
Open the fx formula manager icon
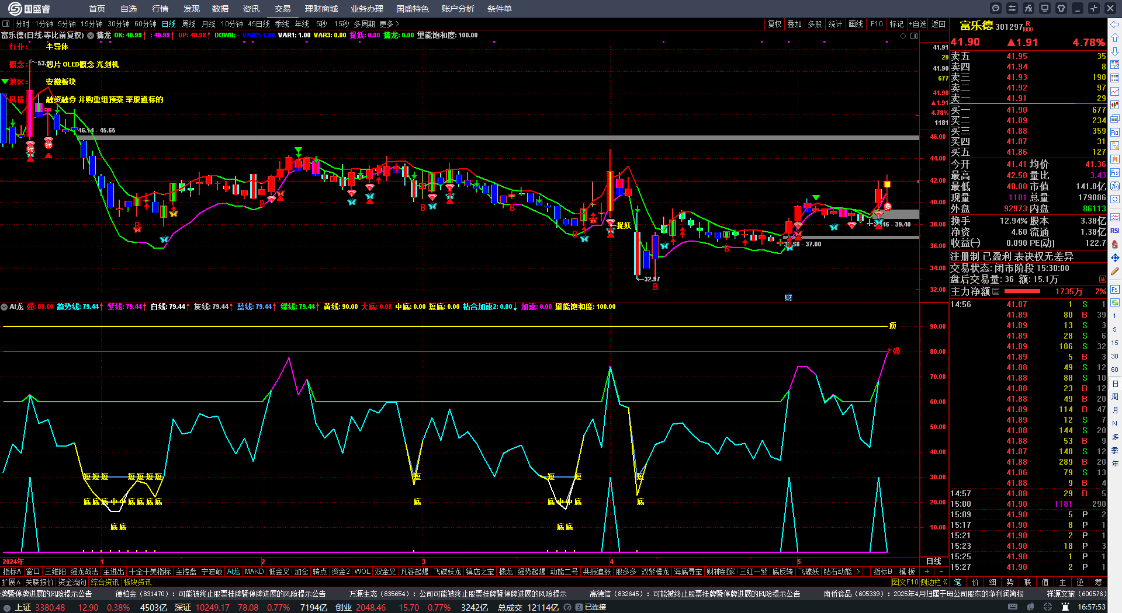tap(1028, 8)
